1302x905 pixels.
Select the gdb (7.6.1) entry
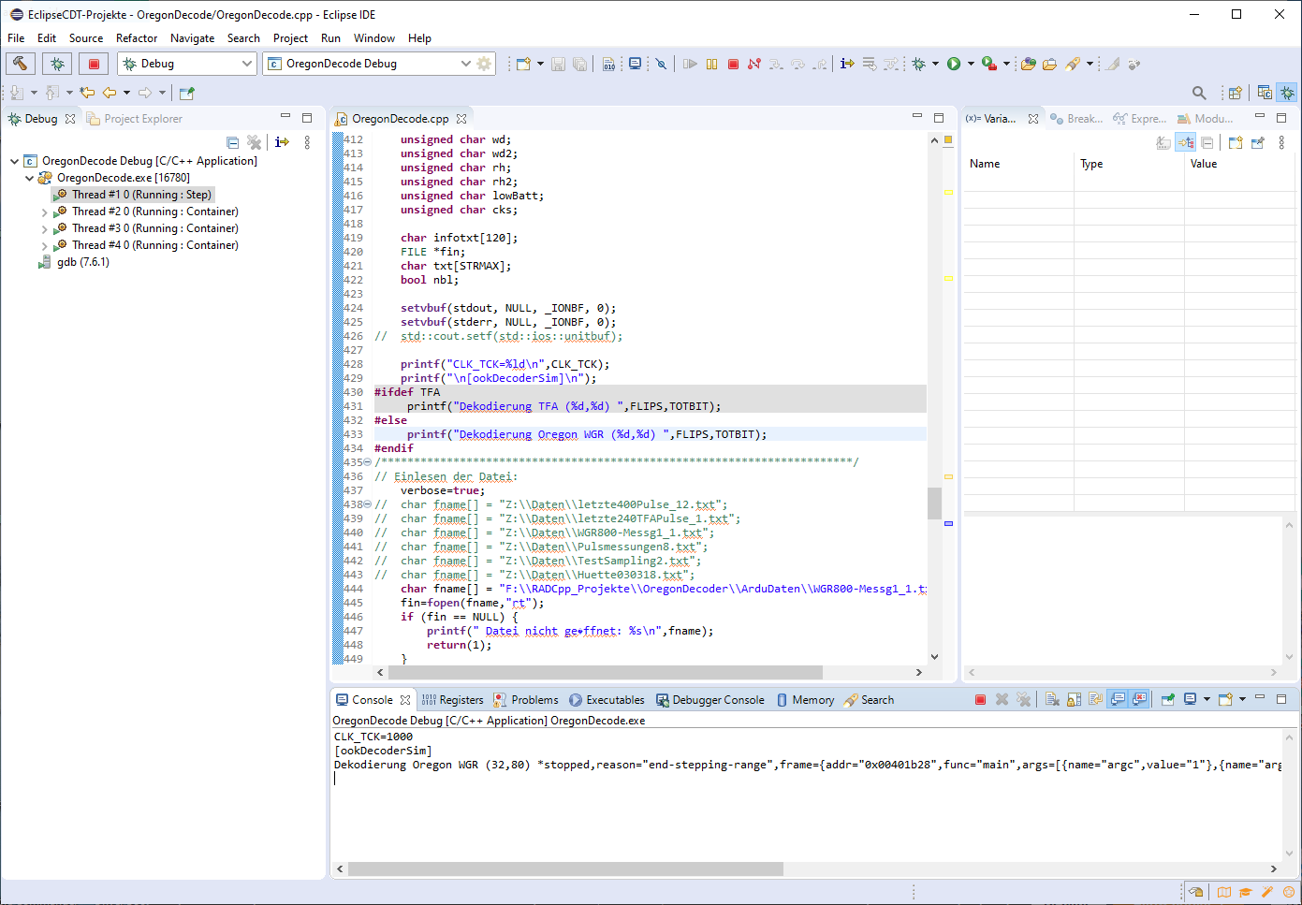click(82, 262)
